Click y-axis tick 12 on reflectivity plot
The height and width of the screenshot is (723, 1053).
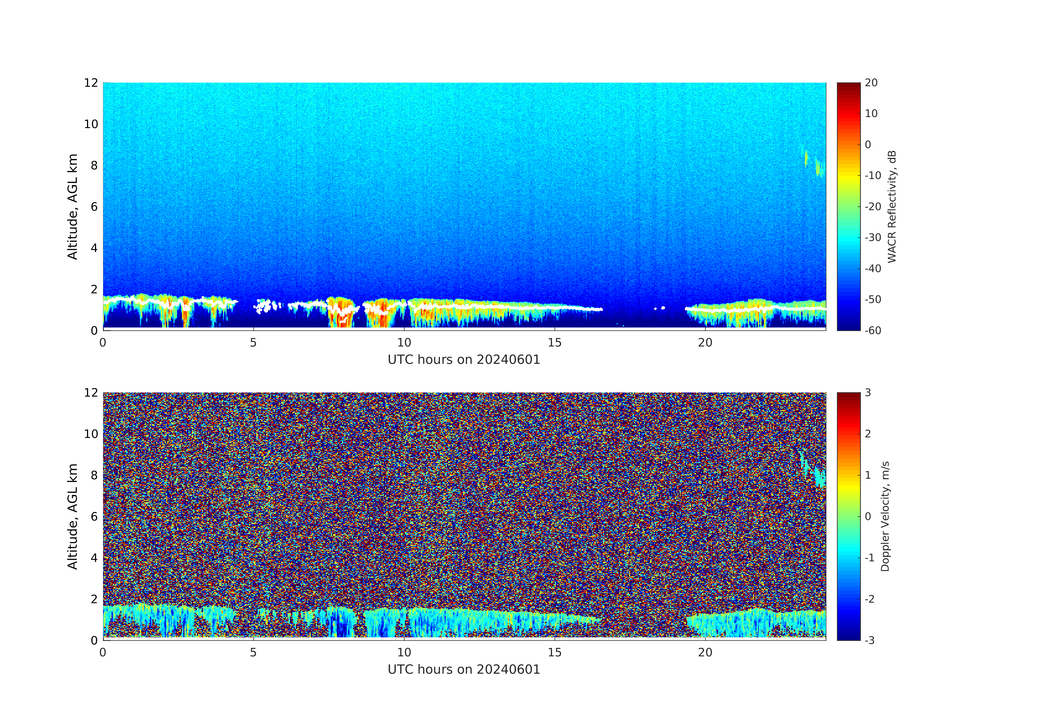tap(91, 83)
